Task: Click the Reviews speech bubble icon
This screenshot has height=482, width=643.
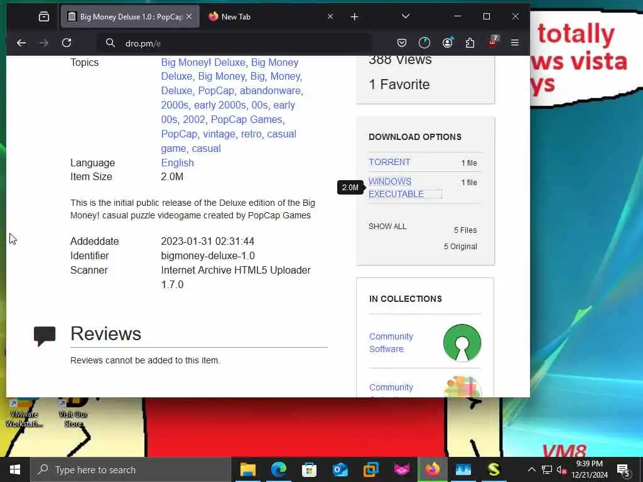Action: (x=45, y=336)
